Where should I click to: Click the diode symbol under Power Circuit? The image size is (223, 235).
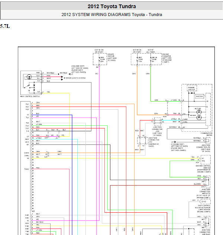point(191,93)
